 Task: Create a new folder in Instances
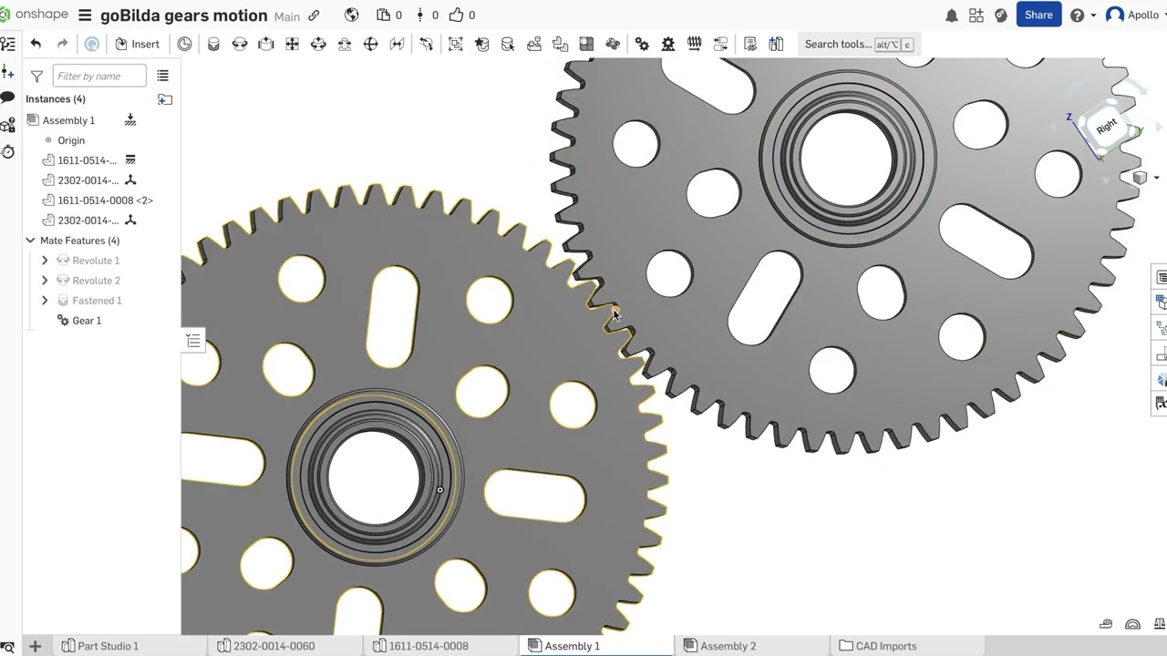(x=165, y=99)
